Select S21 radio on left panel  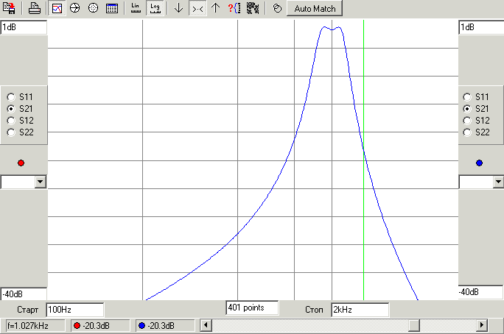pos(11,109)
